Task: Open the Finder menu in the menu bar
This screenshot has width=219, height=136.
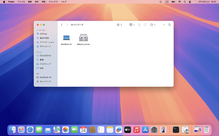Action: (x=11, y=2)
